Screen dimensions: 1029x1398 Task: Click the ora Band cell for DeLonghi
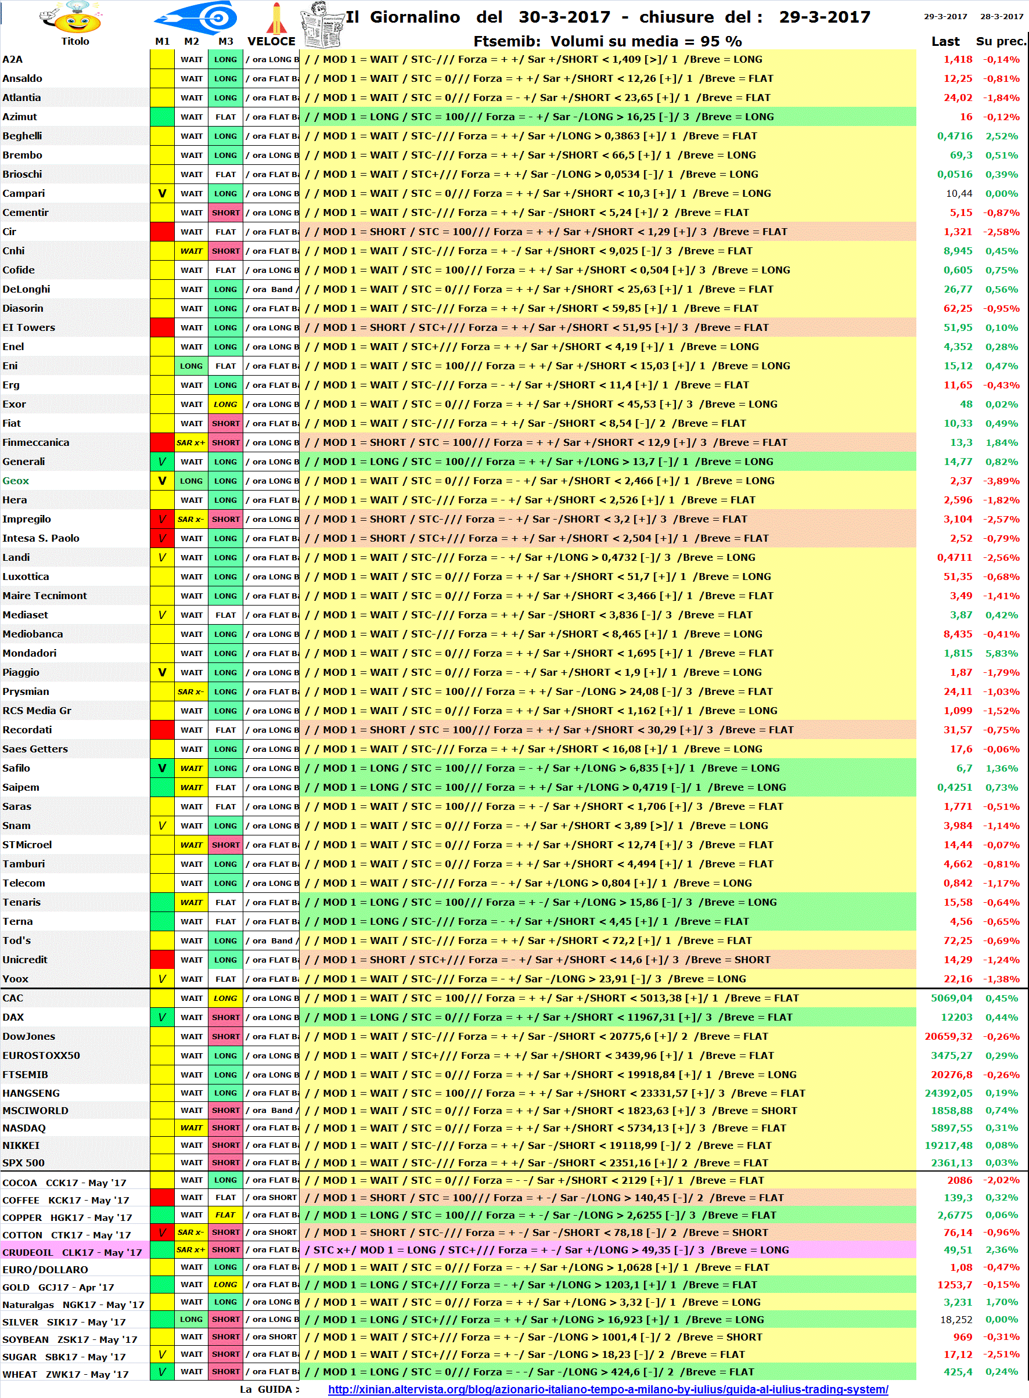[272, 289]
